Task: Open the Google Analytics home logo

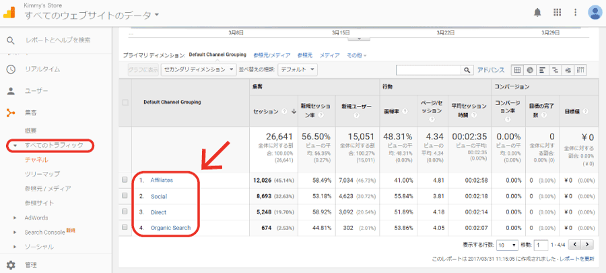Action: click(9, 13)
